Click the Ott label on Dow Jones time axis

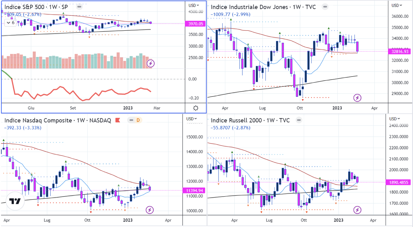300,108
